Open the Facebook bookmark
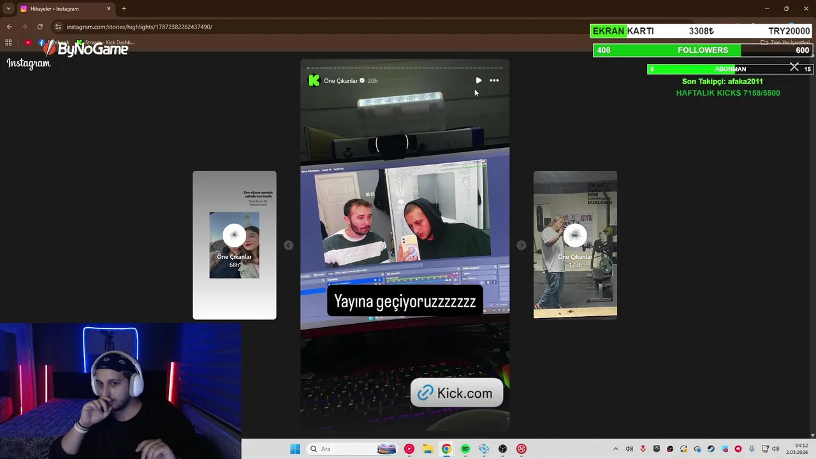The height and width of the screenshot is (459, 816). pyautogui.click(x=54, y=43)
